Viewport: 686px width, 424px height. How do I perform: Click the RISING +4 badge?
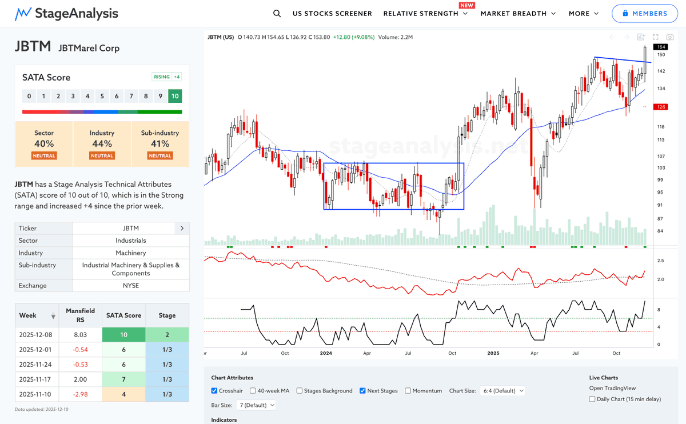[167, 77]
